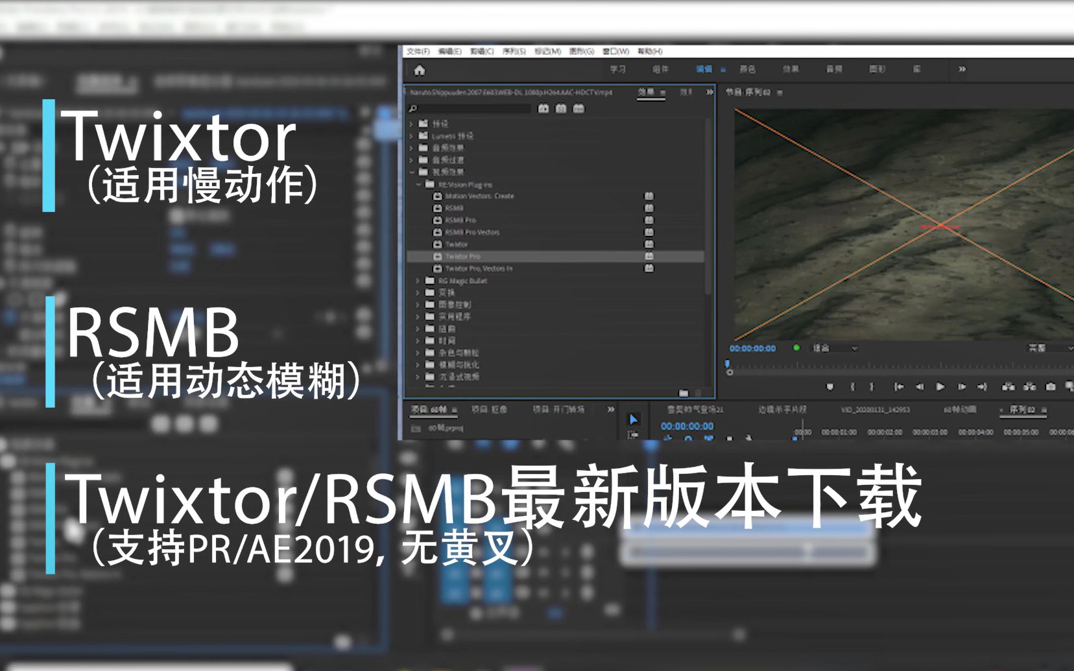This screenshot has width=1074, height=671.
Task: Click the program monitor zoom scroll handle
Action: [730, 372]
